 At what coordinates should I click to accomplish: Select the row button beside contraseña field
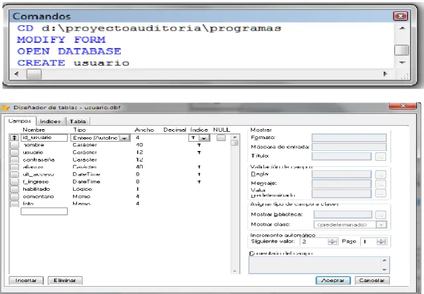point(15,160)
